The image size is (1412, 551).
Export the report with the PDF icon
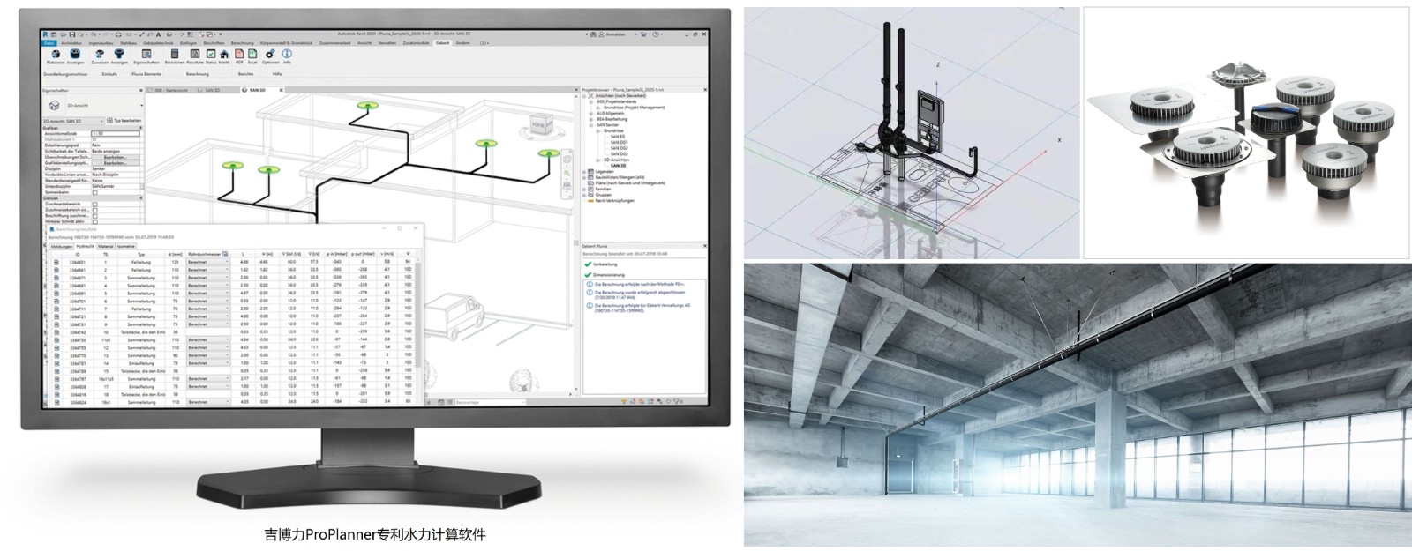point(239,56)
